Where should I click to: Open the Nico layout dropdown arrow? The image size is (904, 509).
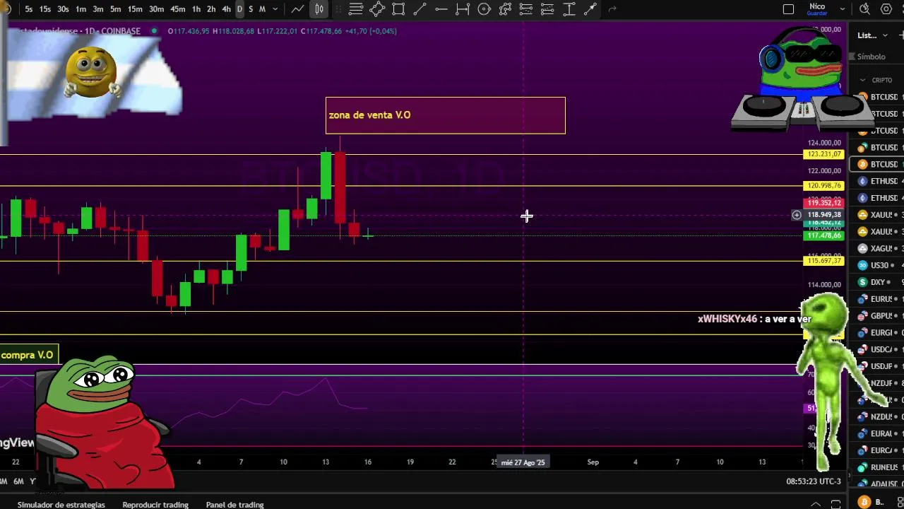click(x=842, y=9)
